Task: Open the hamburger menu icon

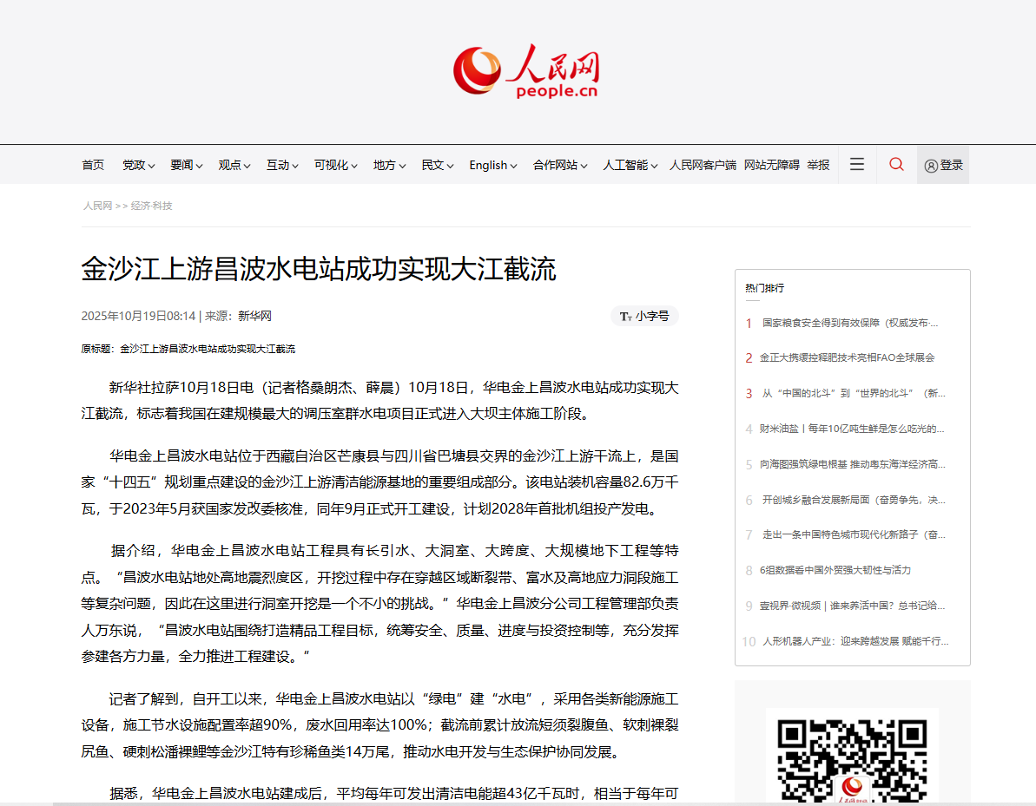Action: pyautogui.click(x=857, y=165)
